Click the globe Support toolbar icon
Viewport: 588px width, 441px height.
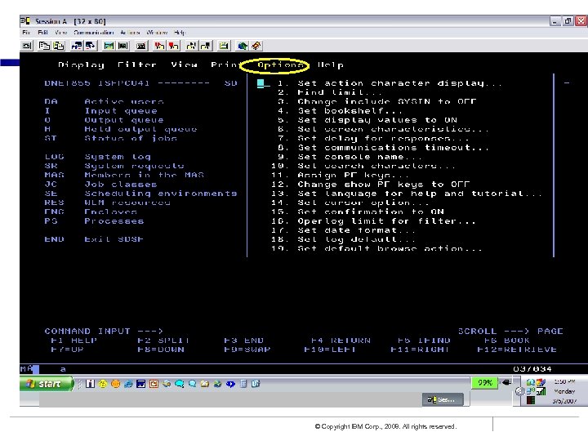click(243, 46)
